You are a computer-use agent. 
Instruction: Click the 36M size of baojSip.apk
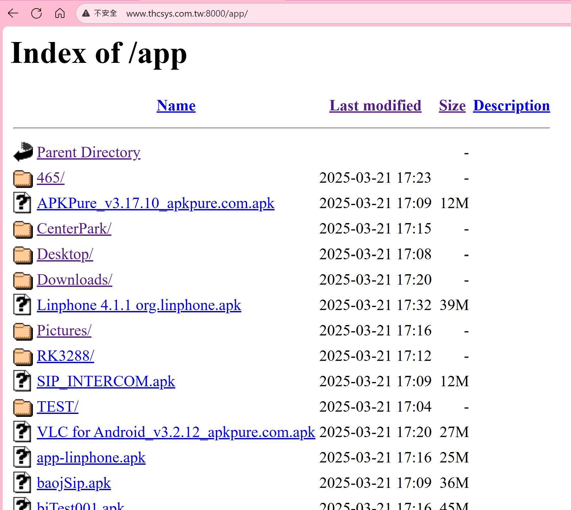[x=454, y=483]
